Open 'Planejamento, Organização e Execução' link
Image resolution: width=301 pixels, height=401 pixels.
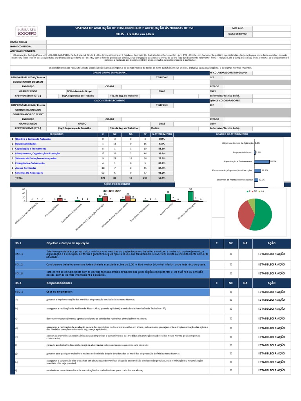[x=37, y=154]
